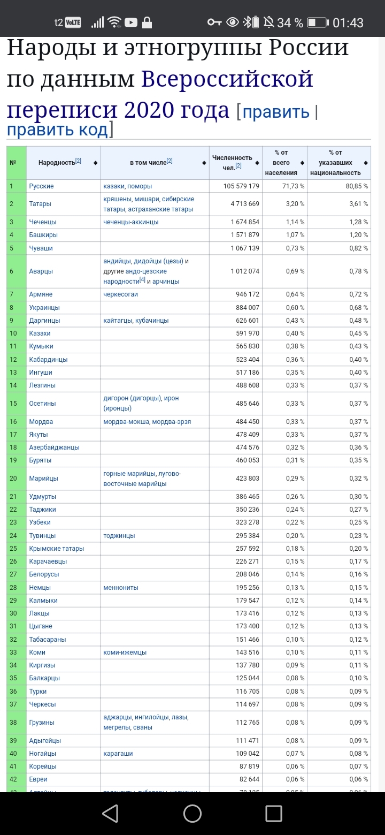
Task: Sort by Численность чел. column arrows
Action: [257, 163]
